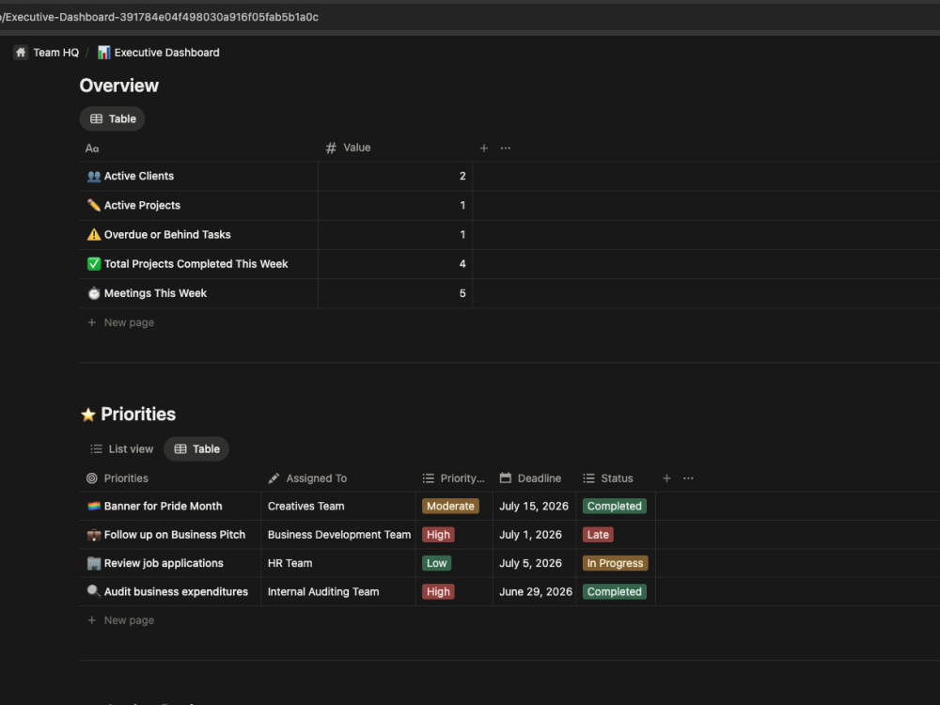Click the Audit business expenditures magnifier icon
The image size is (940, 705).
[94, 592]
